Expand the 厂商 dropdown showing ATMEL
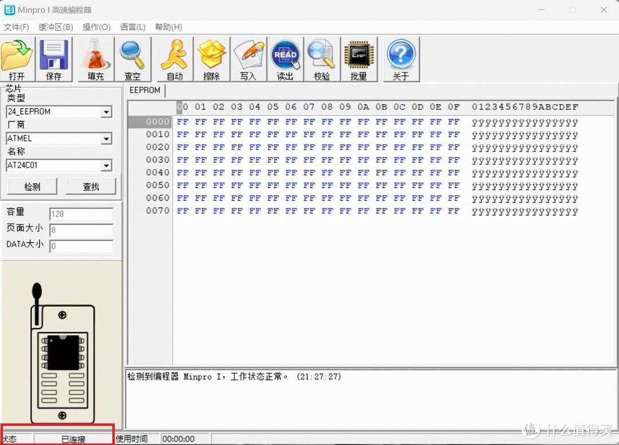The width and height of the screenshot is (619, 445). [x=106, y=139]
